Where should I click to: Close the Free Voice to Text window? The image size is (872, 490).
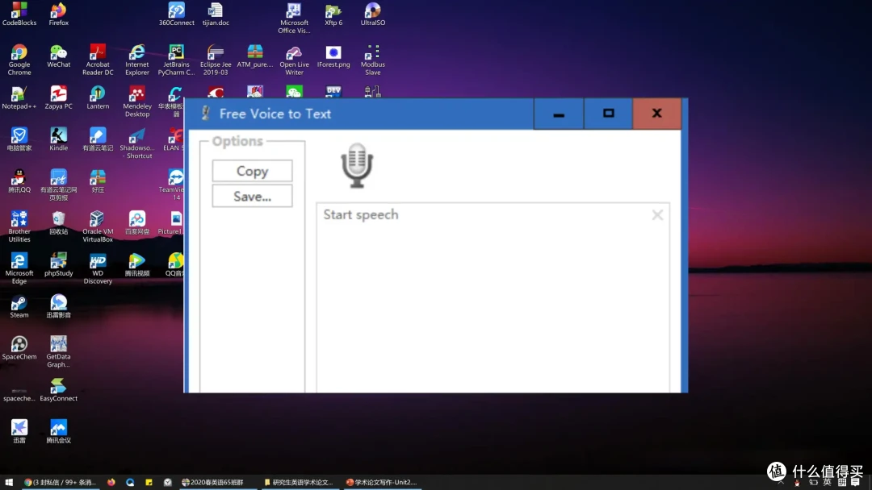coord(656,114)
